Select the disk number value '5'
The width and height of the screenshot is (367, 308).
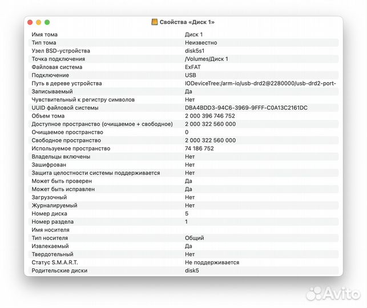(x=187, y=214)
